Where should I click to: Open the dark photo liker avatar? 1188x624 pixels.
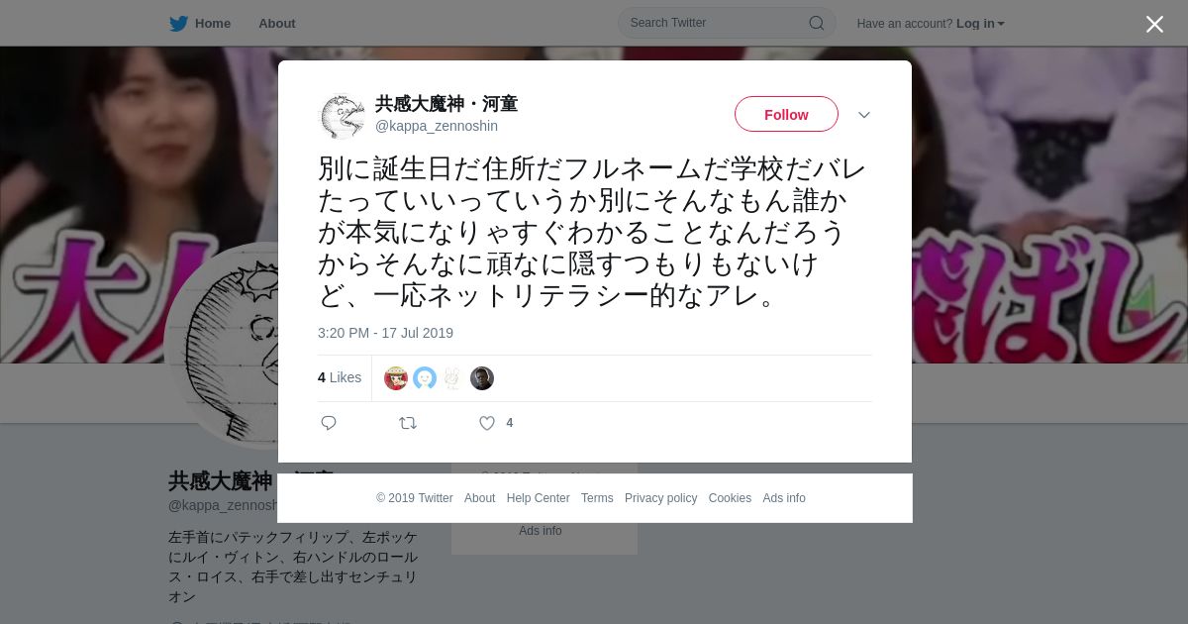482,378
